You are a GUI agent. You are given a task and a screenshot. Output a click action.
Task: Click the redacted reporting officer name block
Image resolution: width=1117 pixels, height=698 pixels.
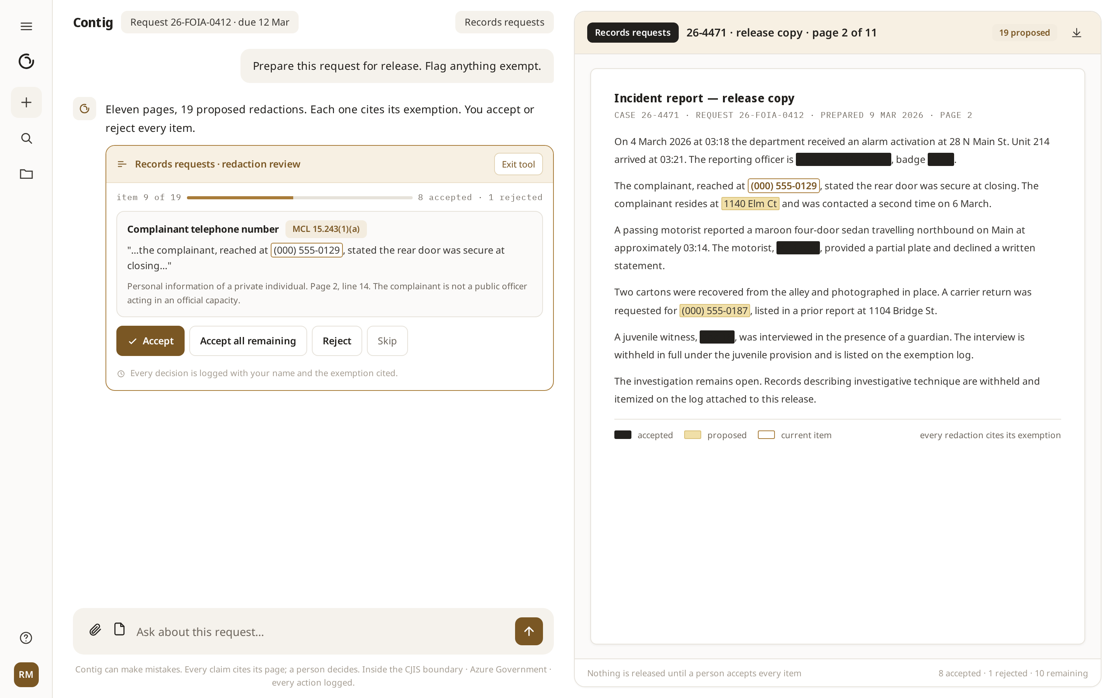tap(843, 159)
